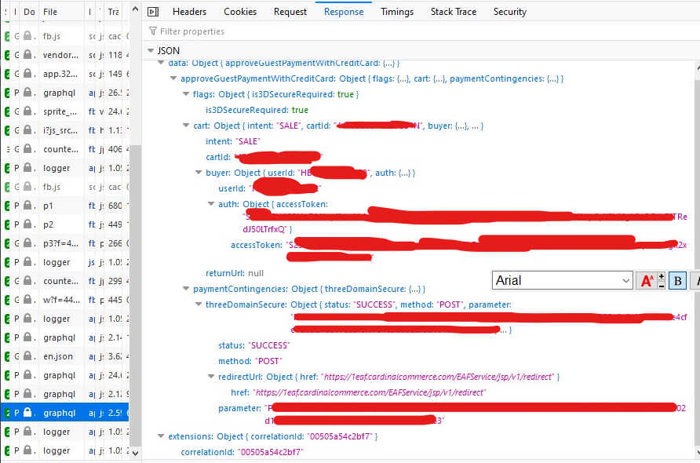Toggle Bold formatting button
The height and width of the screenshot is (463, 700).
click(x=677, y=281)
